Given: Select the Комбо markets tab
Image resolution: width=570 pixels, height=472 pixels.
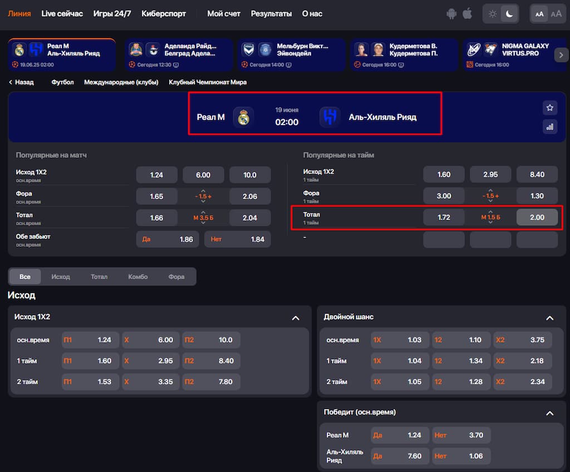Looking at the screenshot, I should pos(138,277).
